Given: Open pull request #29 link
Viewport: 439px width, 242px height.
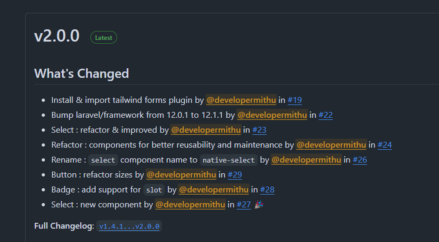Looking at the screenshot, I should [x=235, y=175].
